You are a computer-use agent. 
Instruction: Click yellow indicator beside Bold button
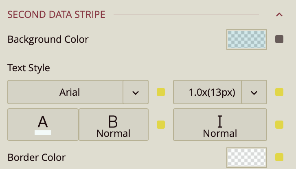(x=161, y=124)
